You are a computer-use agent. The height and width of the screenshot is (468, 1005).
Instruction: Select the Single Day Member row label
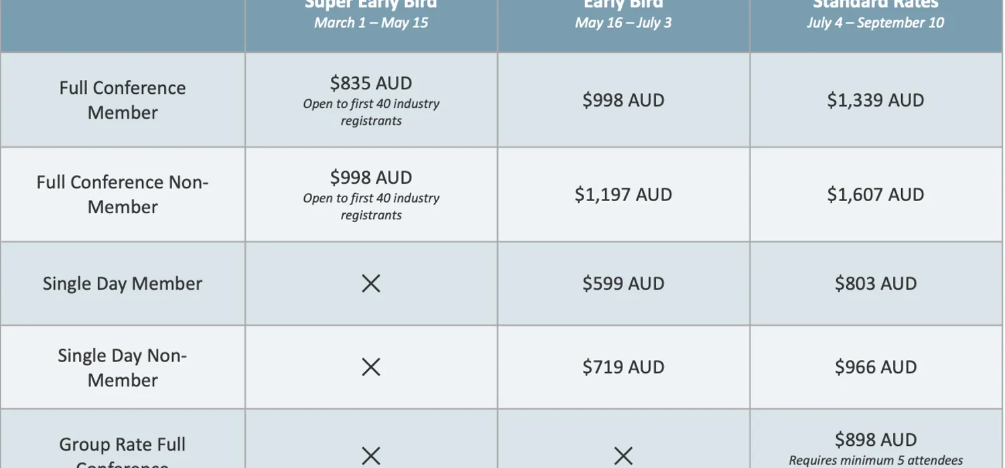click(123, 284)
